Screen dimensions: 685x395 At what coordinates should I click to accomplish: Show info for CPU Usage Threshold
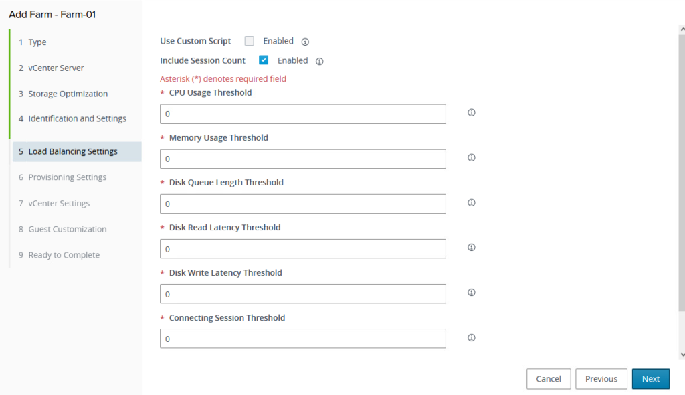tap(471, 113)
